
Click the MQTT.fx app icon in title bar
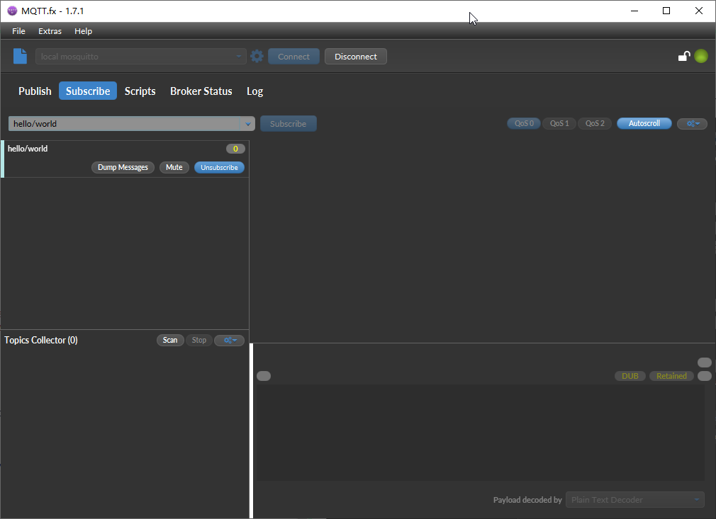point(12,11)
